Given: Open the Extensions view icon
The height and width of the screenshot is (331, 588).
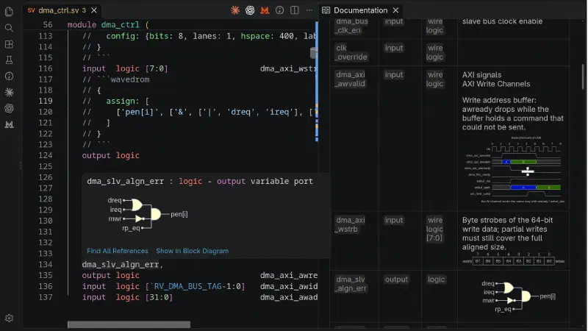Looking at the screenshot, I should (x=9, y=44).
